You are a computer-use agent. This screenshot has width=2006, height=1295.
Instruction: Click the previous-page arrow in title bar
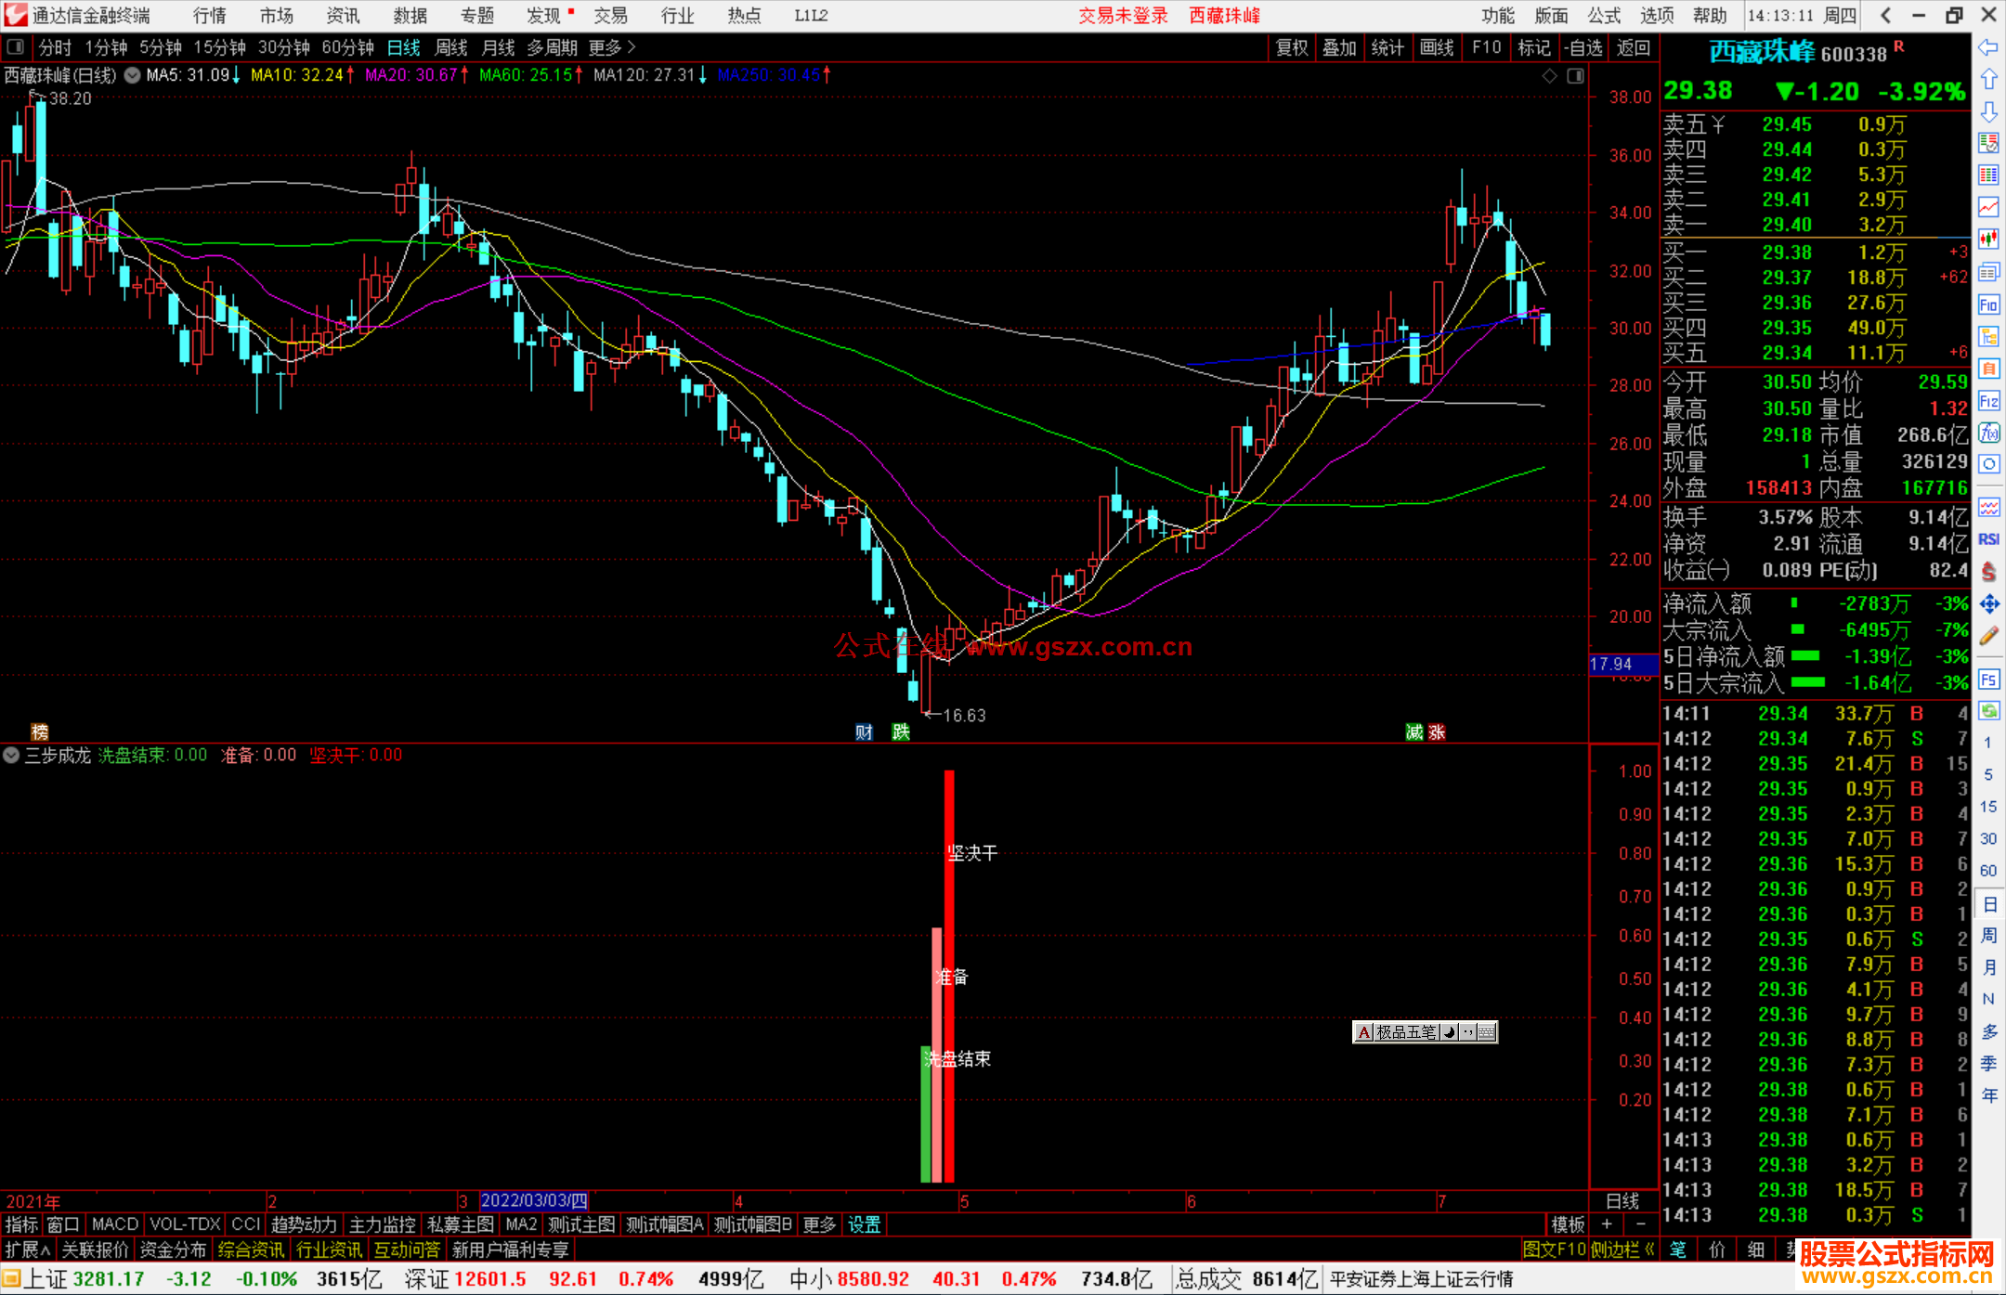(1886, 16)
